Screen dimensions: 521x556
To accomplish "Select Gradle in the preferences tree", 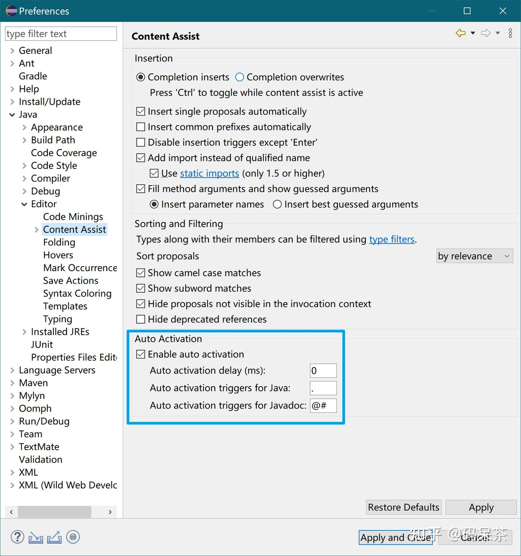I will coord(33,76).
